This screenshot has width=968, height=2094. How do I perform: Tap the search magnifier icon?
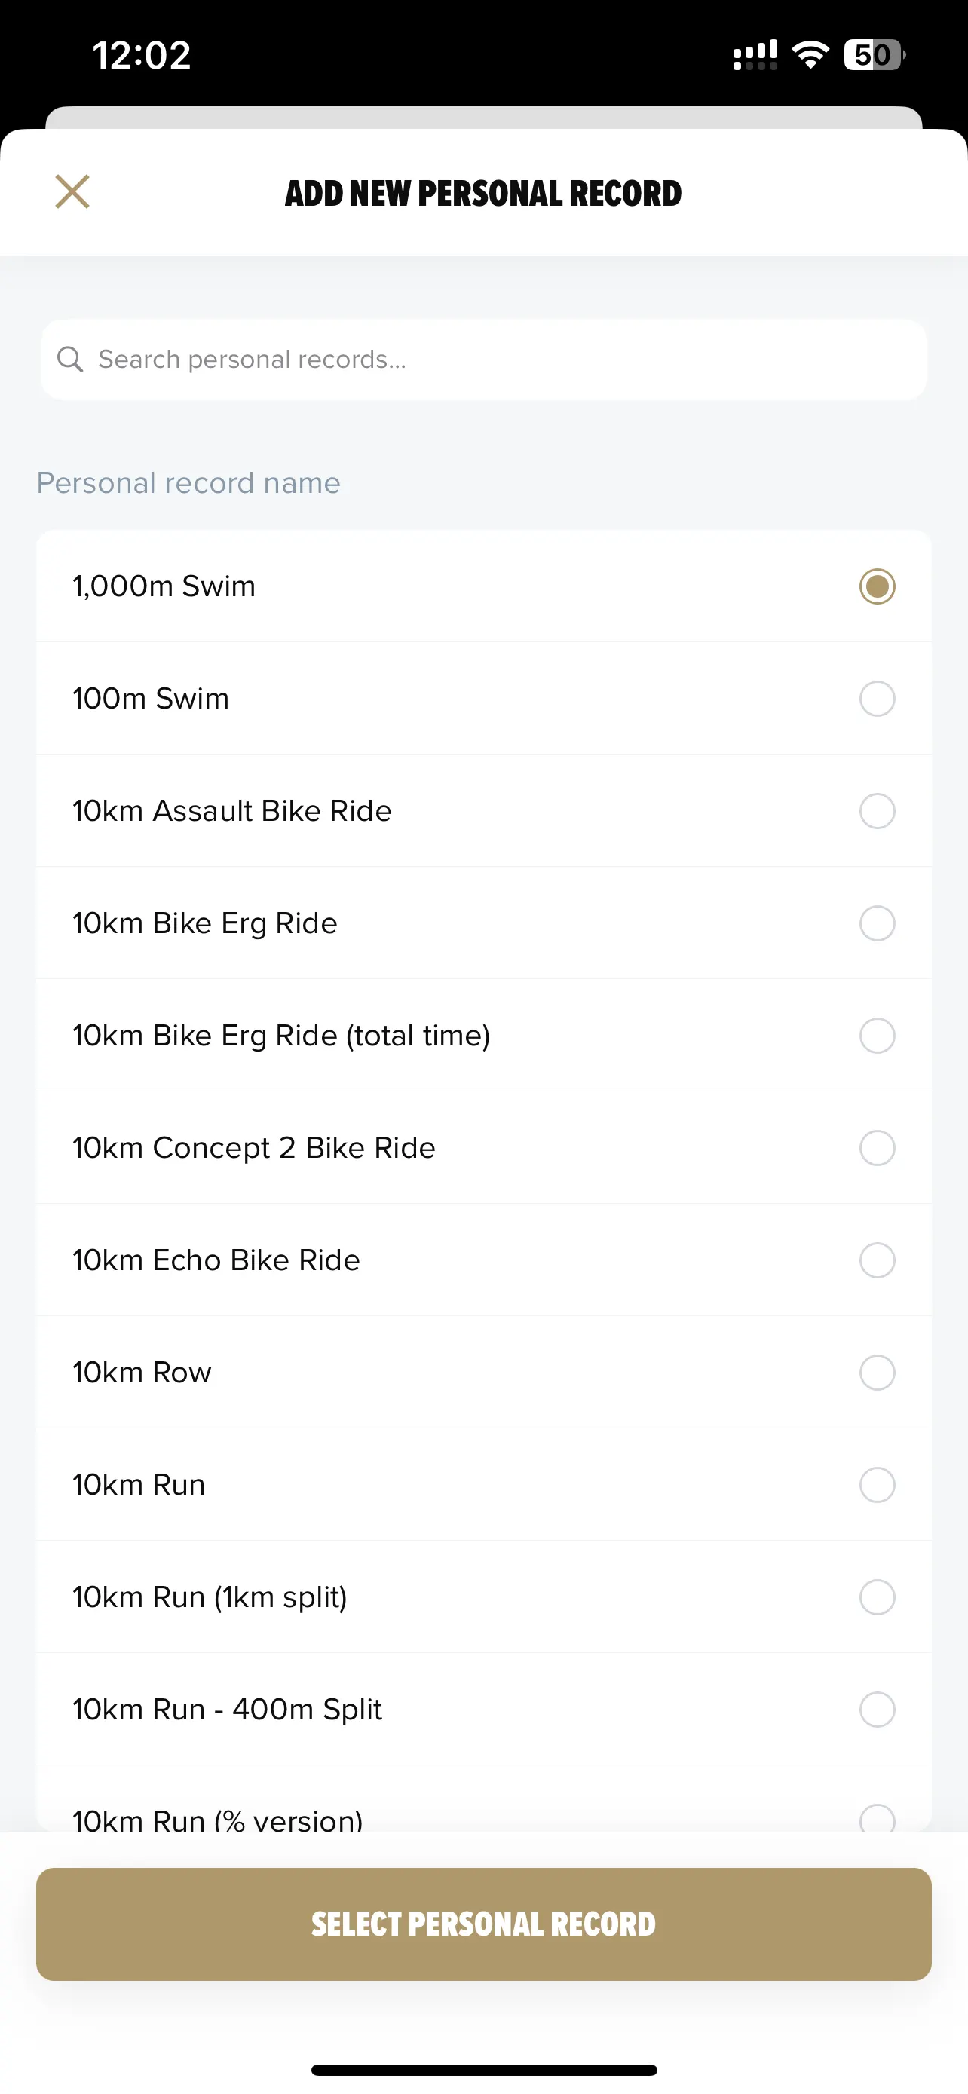click(x=70, y=360)
